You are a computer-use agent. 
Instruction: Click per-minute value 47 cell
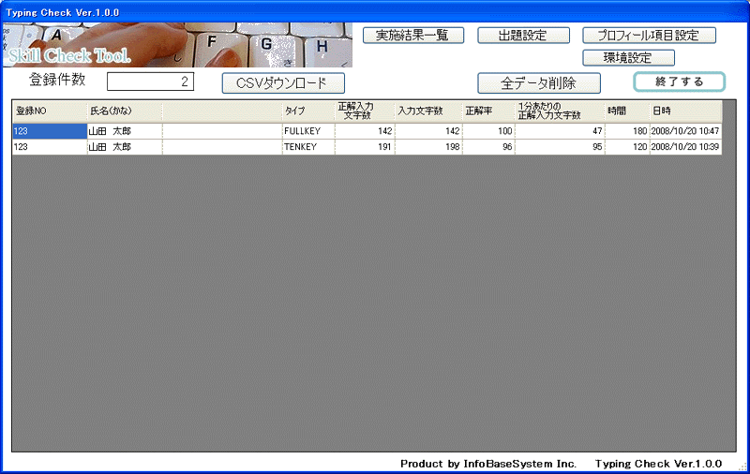coord(560,131)
